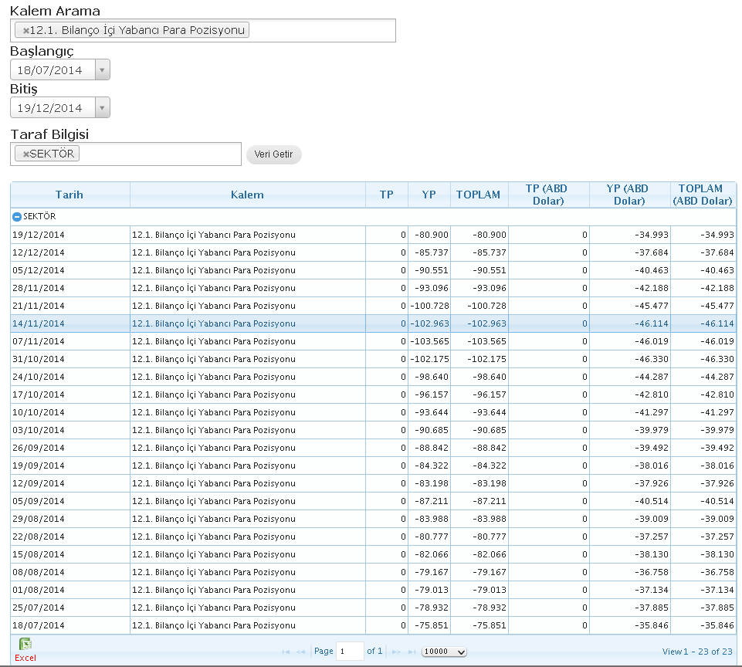Select the 25/07/2014 date cell
The height and width of the screenshot is (667, 742).
[x=70, y=608]
